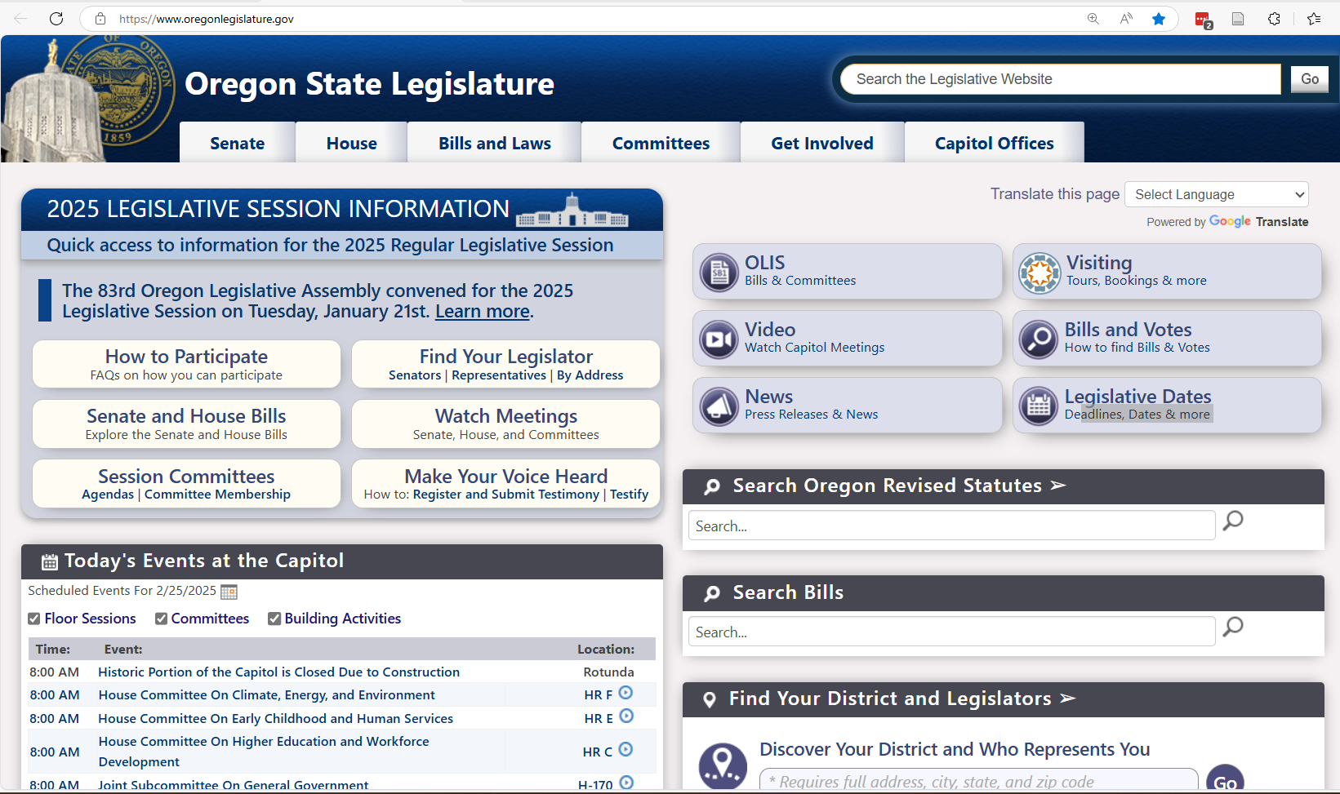
Task: Open House Committee On Climate, Energy, and Environment
Action: tap(266, 694)
